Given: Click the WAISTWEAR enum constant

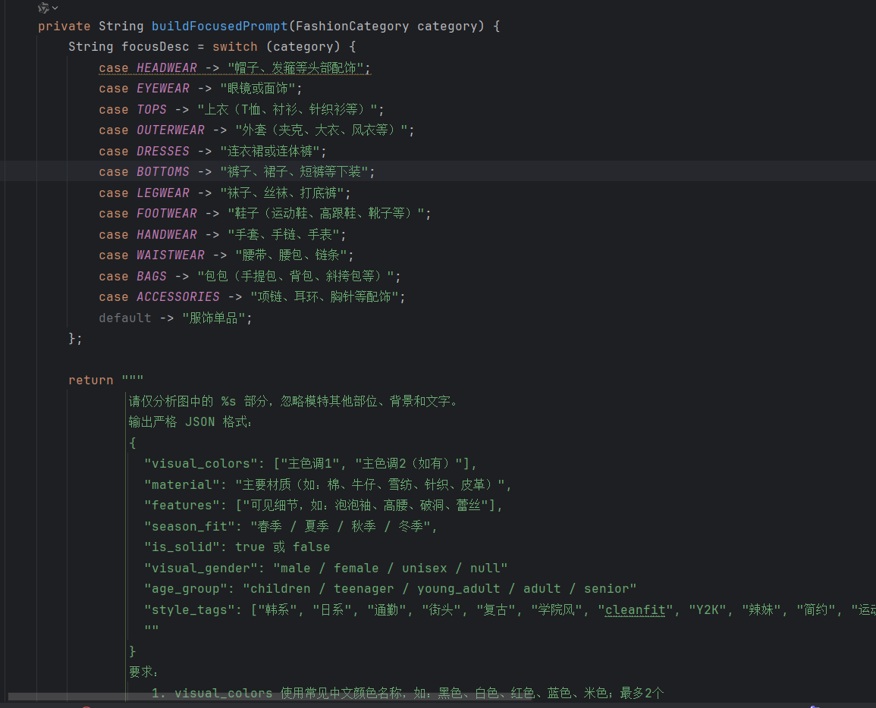Looking at the screenshot, I should (x=171, y=255).
